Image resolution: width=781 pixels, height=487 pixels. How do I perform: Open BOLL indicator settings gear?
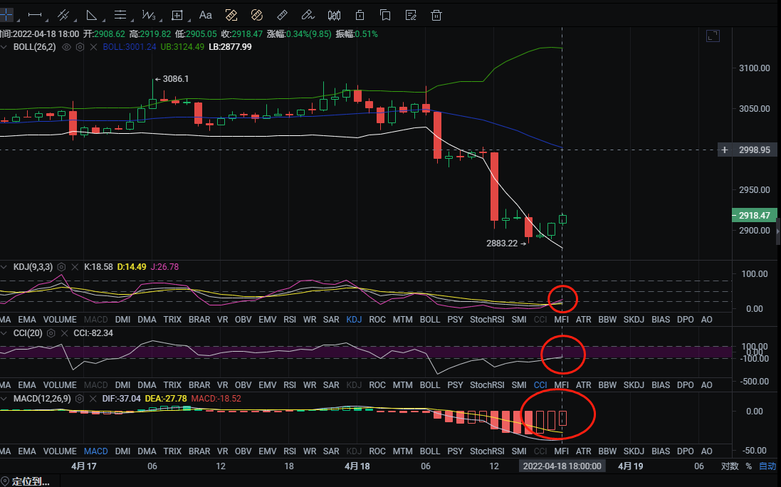coord(80,47)
